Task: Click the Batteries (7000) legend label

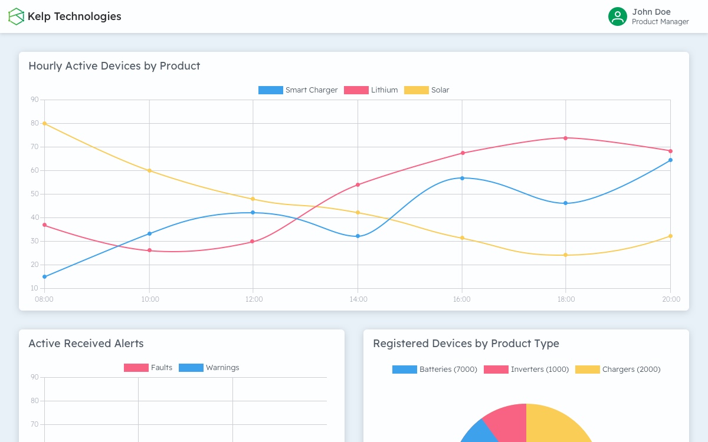Action: click(448, 370)
